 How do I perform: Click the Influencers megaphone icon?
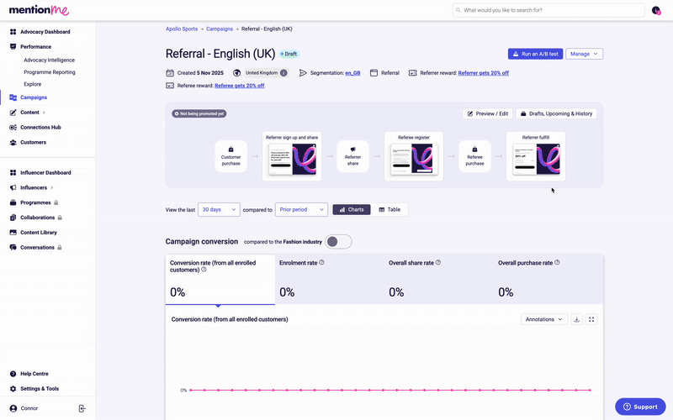(x=13, y=187)
